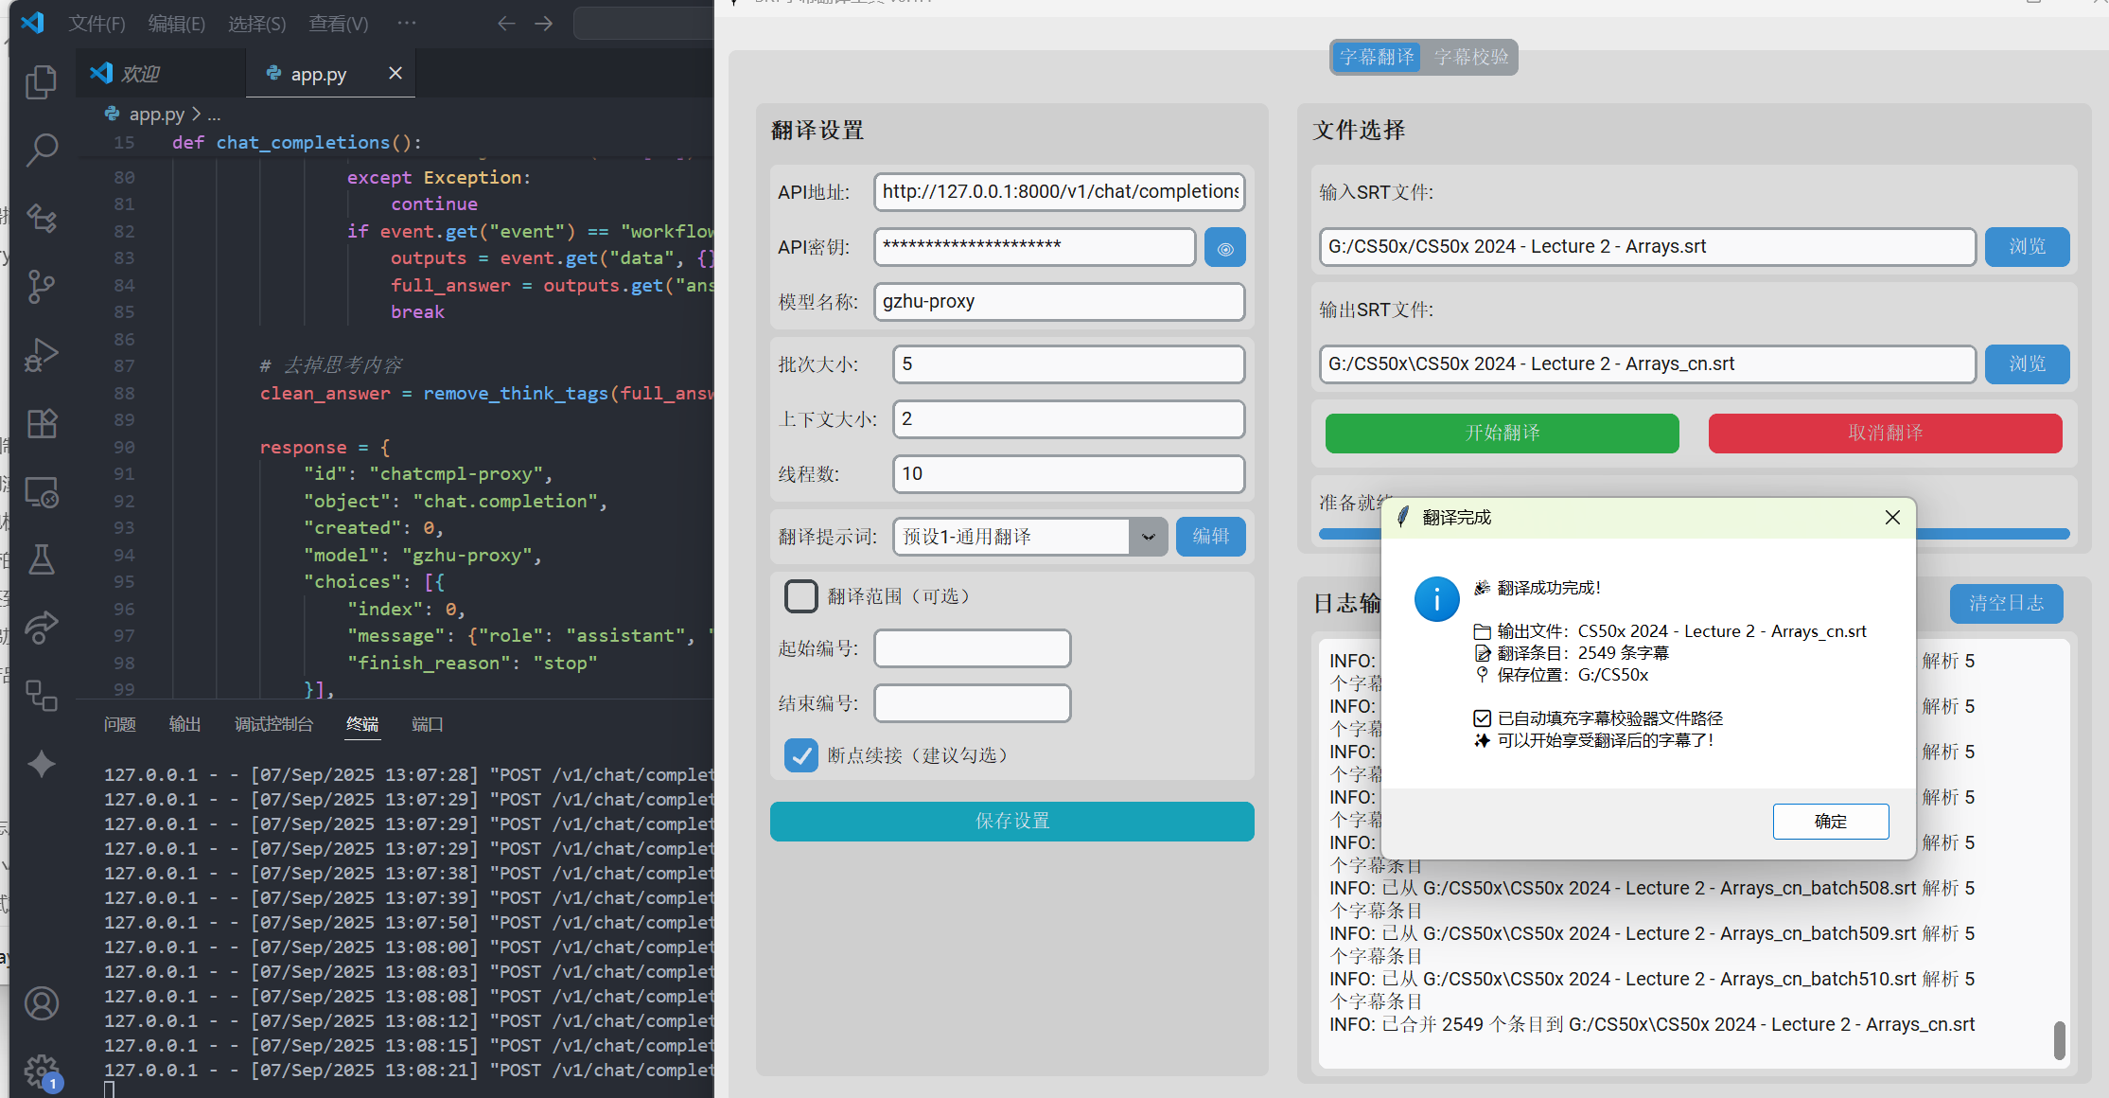The height and width of the screenshot is (1098, 2109).
Task: Expand the 翻译提示词 preset dropdown
Action: pyautogui.click(x=1149, y=537)
